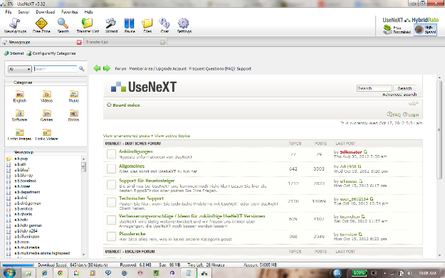Viewport: 445px width, 278px height.
Task: Click the Board index link
Action: coord(126,105)
